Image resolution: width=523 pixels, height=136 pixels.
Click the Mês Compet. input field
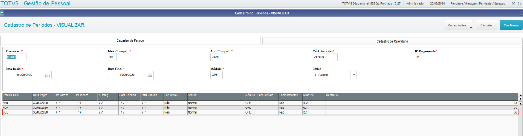pyautogui.click(x=112, y=57)
